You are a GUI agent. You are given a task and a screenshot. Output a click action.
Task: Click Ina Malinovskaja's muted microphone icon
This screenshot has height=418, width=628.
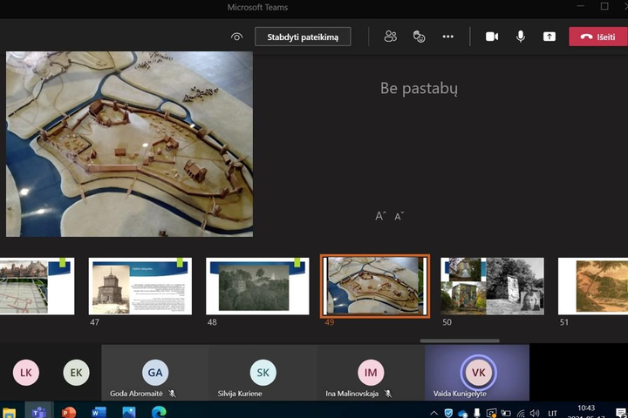tap(387, 394)
